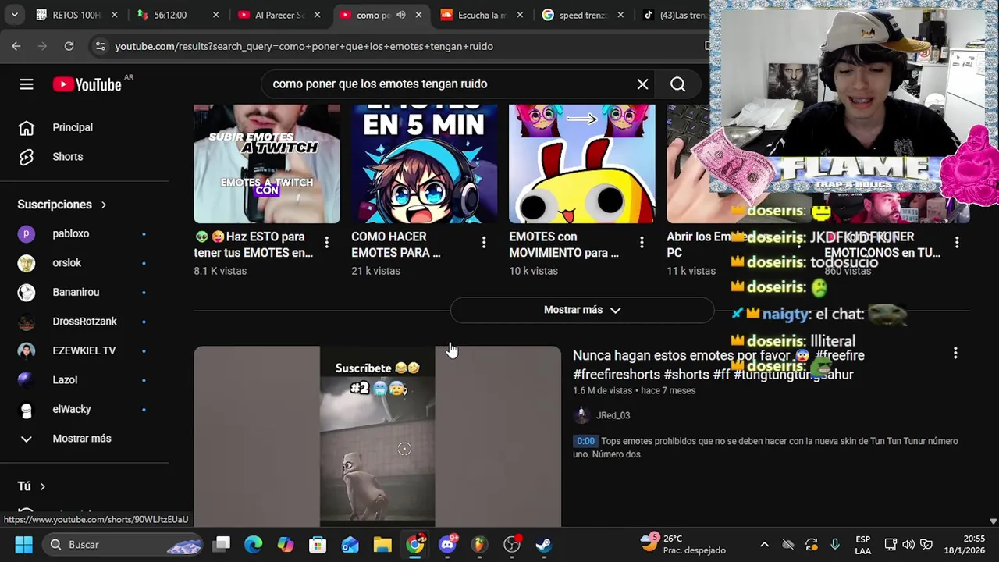This screenshot has height=562, width=999.
Task: Open three-dot menu of COMO HACER EMOTES short
Action: [x=484, y=243]
